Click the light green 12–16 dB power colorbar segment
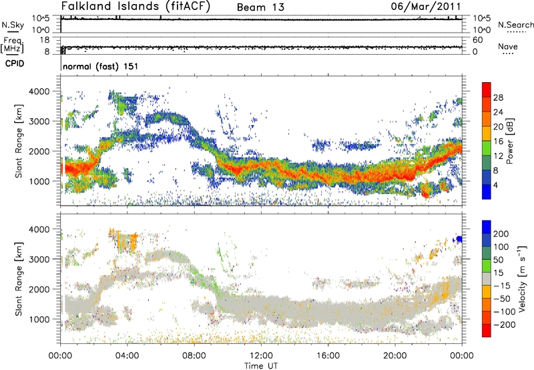This screenshot has height=370, width=534. pyautogui.click(x=487, y=148)
